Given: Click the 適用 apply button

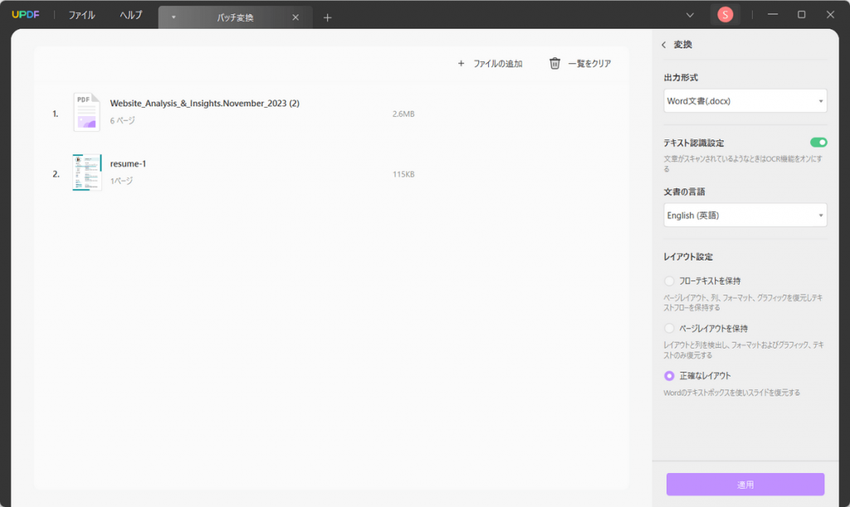Looking at the screenshot, I should tap(745, 485).
